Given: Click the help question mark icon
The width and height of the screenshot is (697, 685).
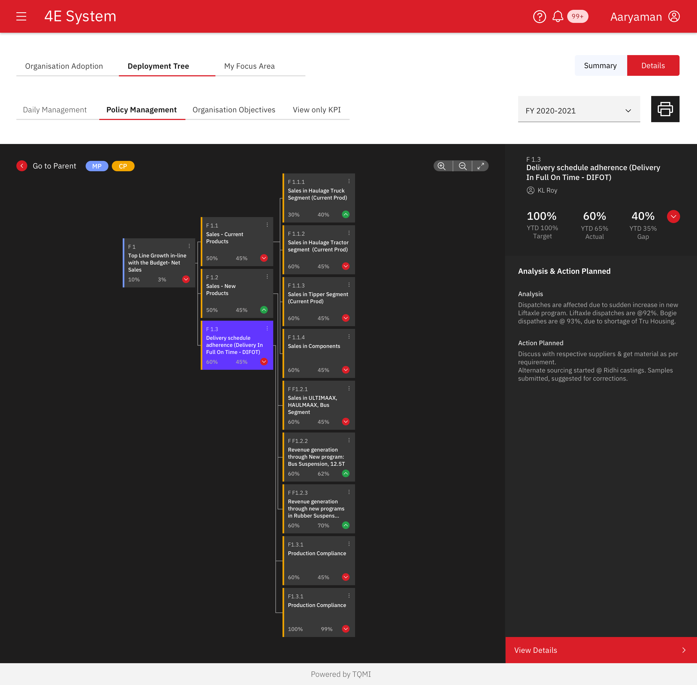Looking at the screenshot, I should (539, 17).
